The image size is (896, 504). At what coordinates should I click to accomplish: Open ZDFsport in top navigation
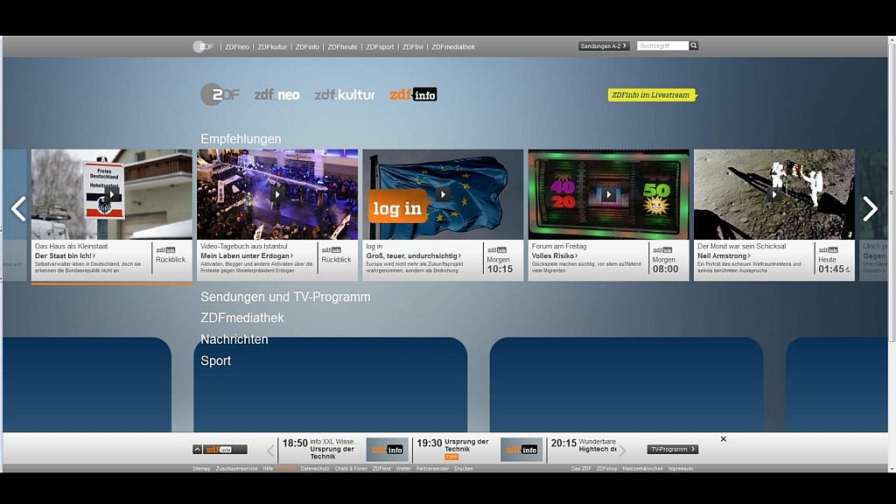[380, 47]
